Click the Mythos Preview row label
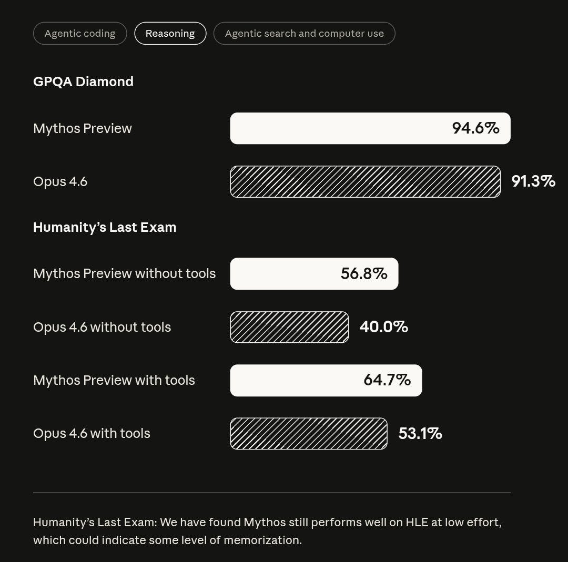 82,128
